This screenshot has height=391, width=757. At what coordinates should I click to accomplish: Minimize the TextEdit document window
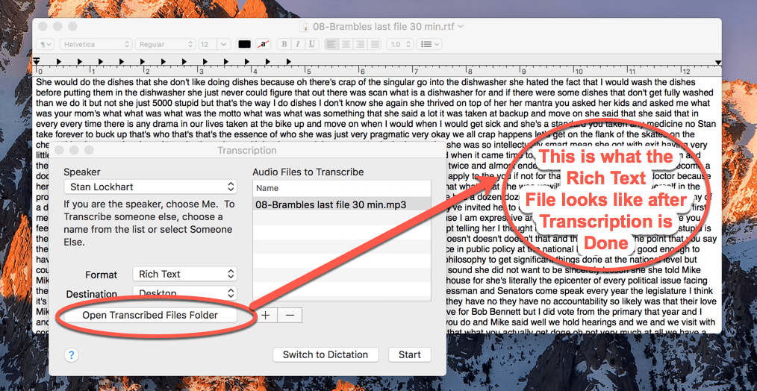[x=58, y=26]
